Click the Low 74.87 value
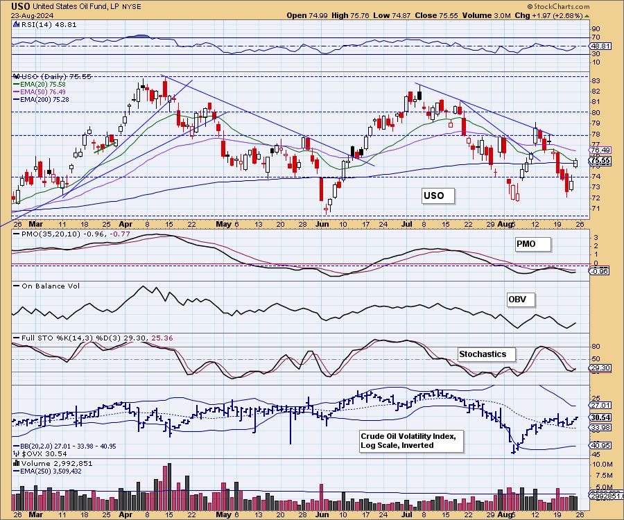 [392, 15]
